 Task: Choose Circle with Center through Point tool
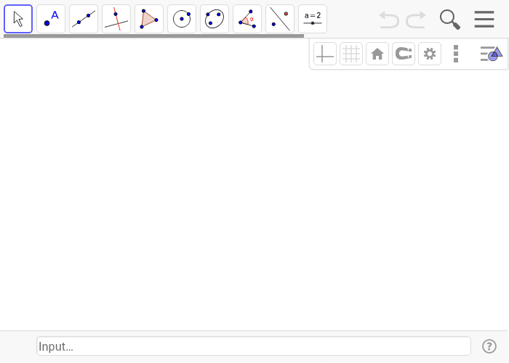click(182, 19)
